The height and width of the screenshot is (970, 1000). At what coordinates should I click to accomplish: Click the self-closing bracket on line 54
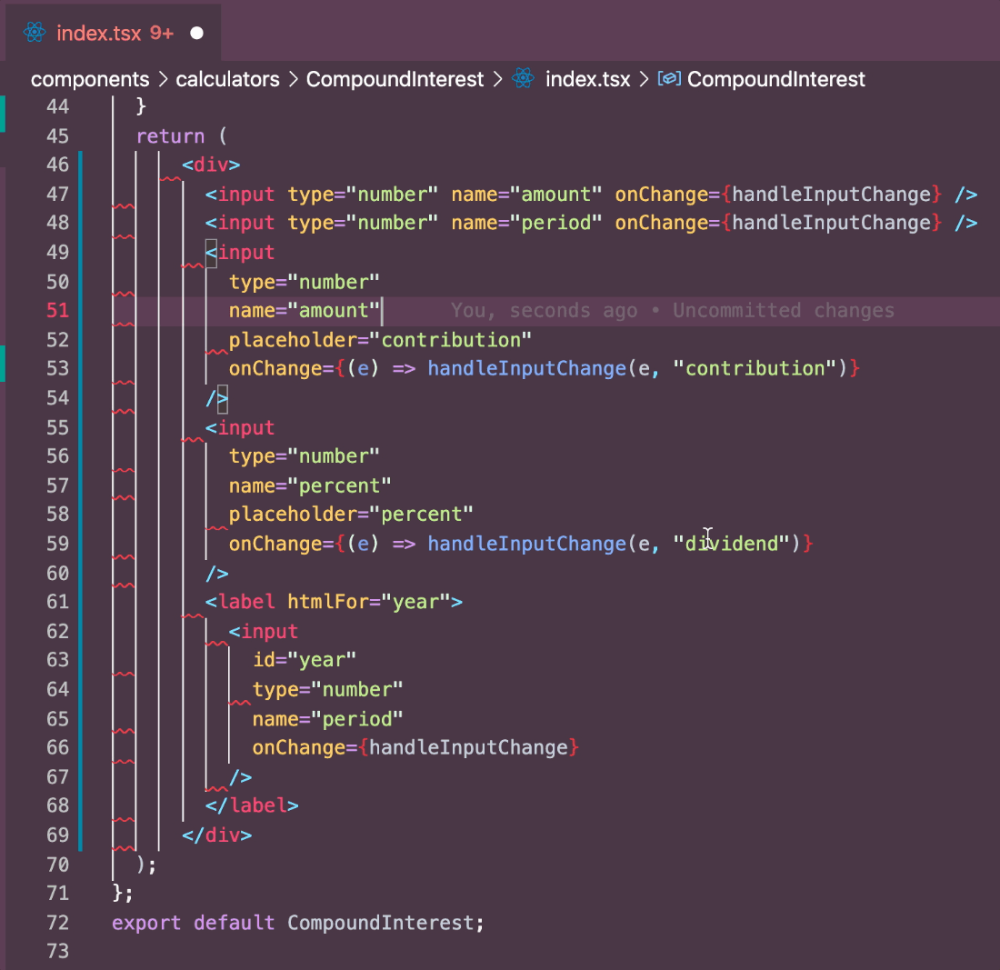point(217,398)
